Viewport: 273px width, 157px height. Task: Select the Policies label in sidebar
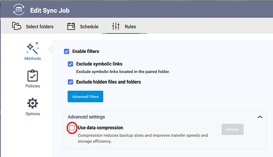pos(32,86)
